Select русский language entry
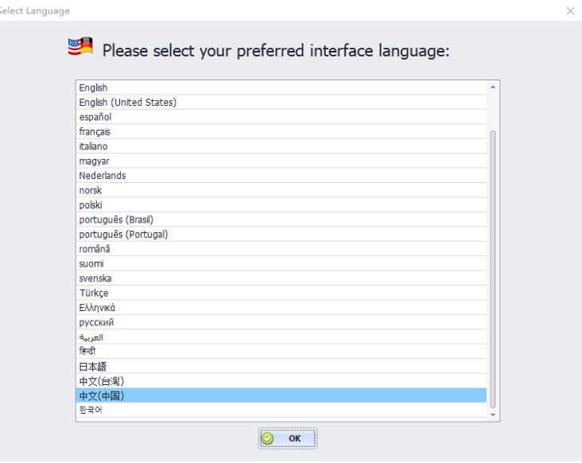This screenshot has height=463, width=582. pos(281,322)
